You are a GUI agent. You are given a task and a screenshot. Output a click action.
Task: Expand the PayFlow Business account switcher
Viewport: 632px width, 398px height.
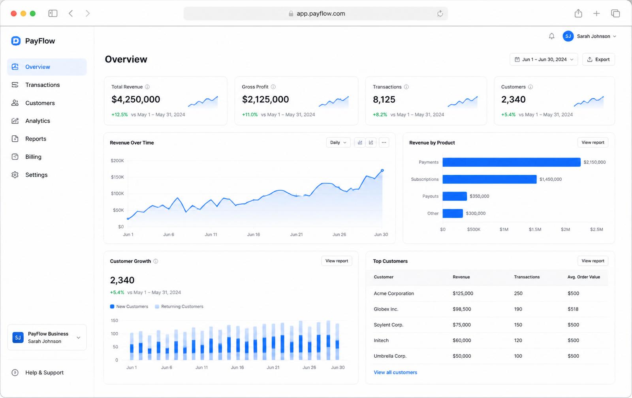tap(47, 338)
